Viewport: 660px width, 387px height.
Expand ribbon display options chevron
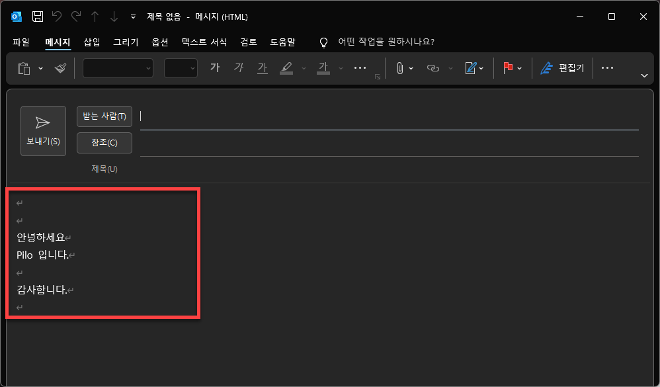pos(644,76)
